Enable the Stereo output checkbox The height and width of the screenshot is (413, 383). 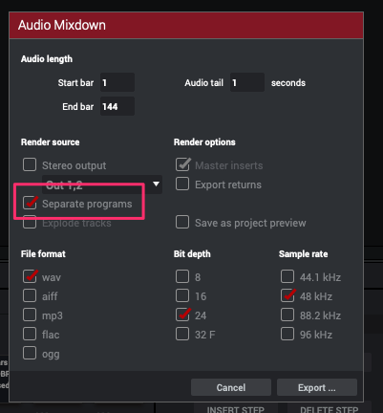pos(30,165)
